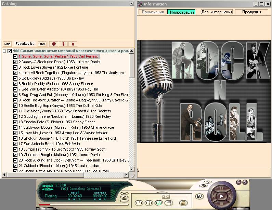
Task: Select the green repeat loop mode icon
Action: click(159, 203)
